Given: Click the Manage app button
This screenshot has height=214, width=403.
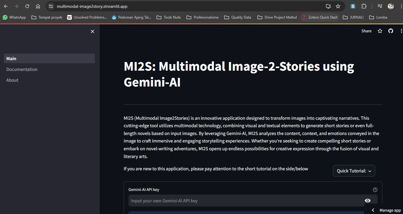Looking at the screenshot, I should coord(386,210).
